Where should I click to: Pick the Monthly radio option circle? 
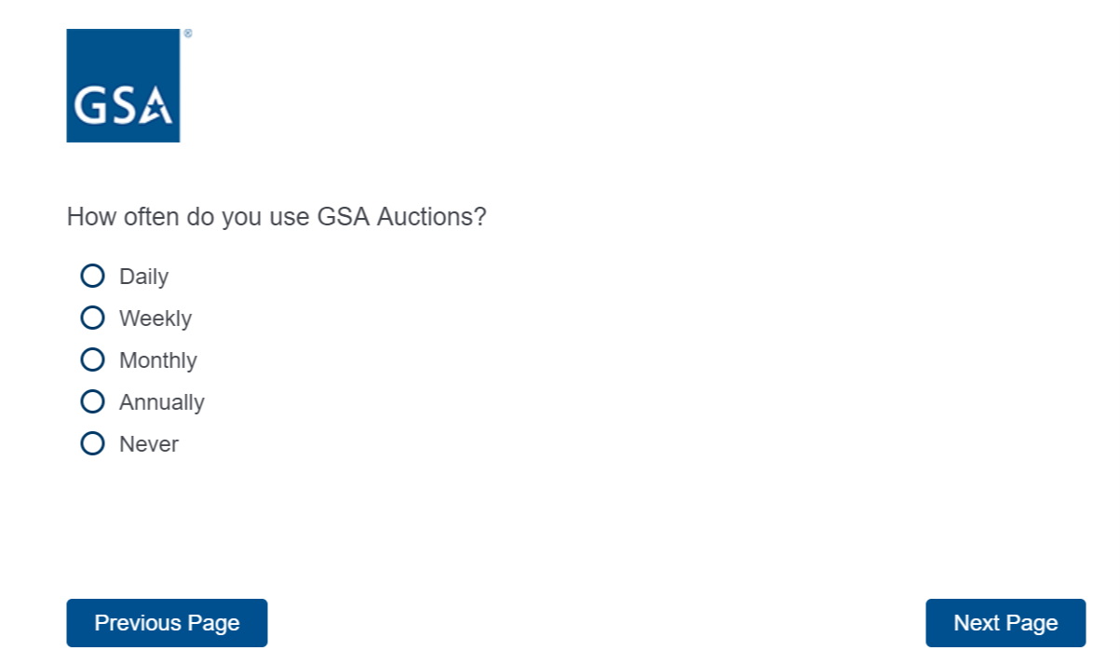(92, 359)
